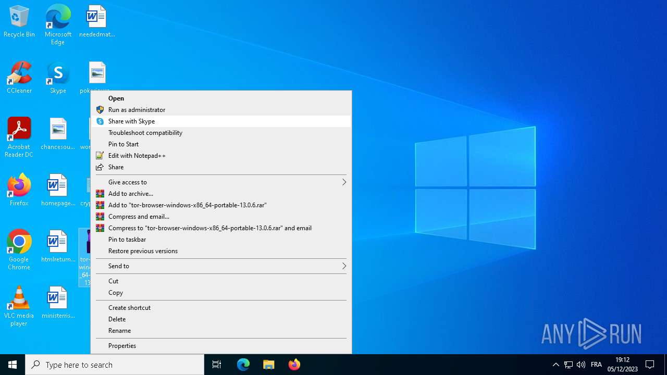Image resolution: width=667 pixels, height=375 pixels.
Task: Choose Add to archive...
Action: pos(221,194)
